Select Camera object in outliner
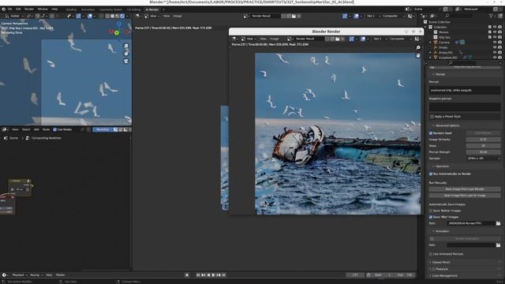 pyautogui.click(x=443, y=42)
